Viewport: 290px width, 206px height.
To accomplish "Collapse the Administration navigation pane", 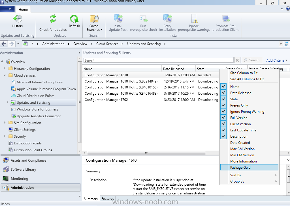I will [80, 53].
